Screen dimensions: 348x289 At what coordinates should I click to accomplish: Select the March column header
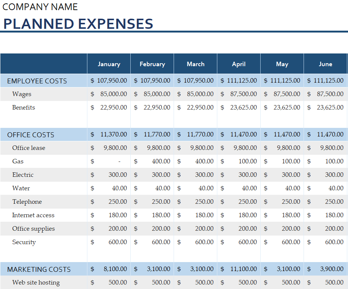click(x=195, y=64)
